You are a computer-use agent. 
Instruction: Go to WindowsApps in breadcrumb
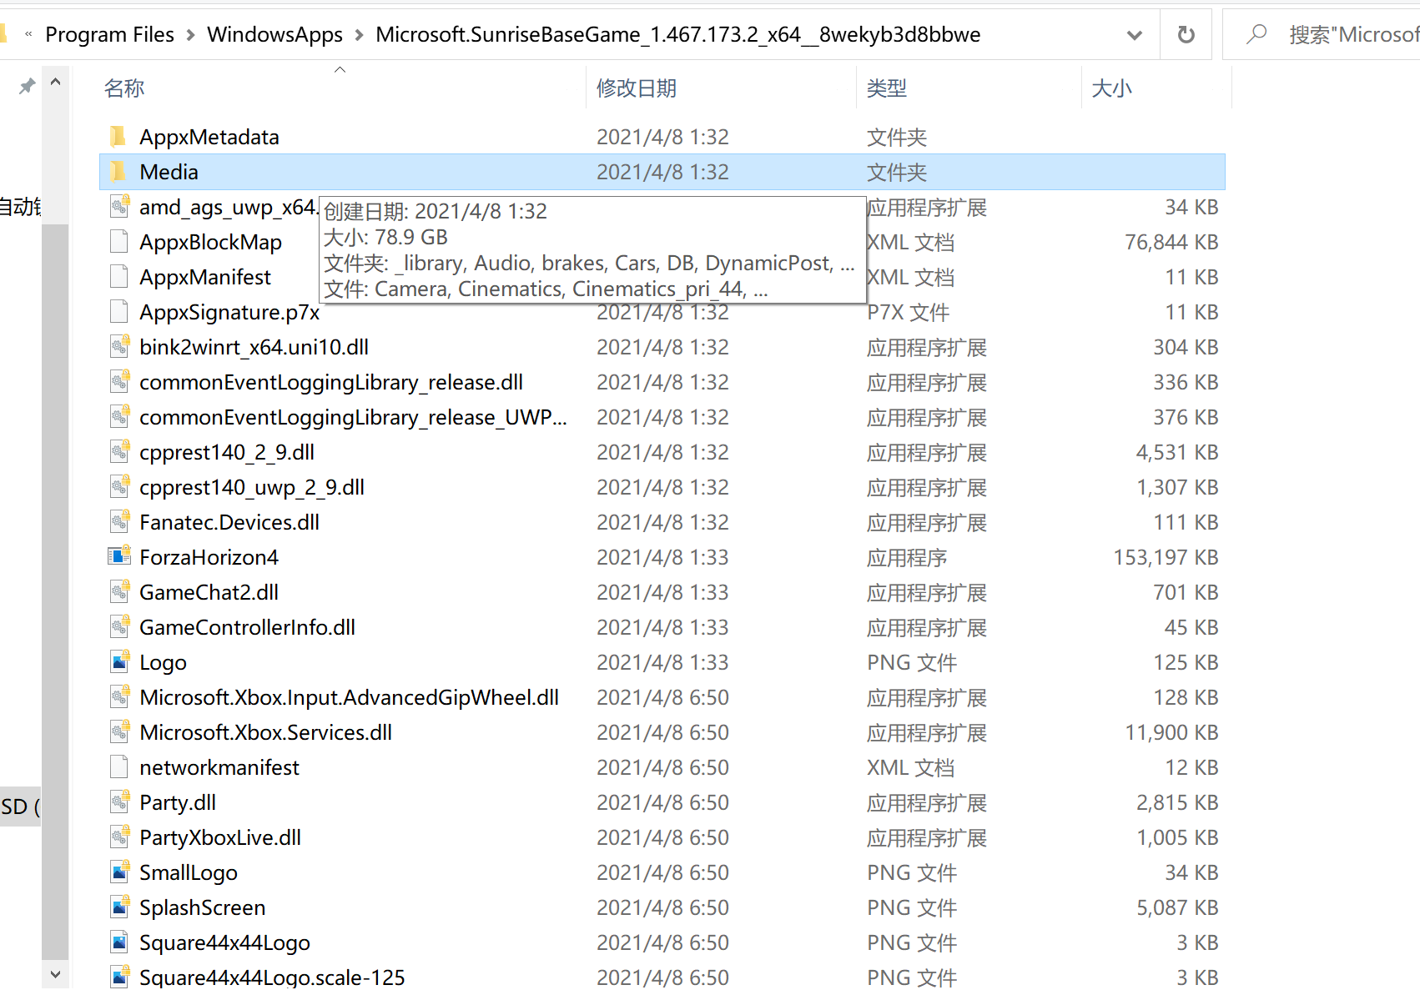(x=274, y=34)
